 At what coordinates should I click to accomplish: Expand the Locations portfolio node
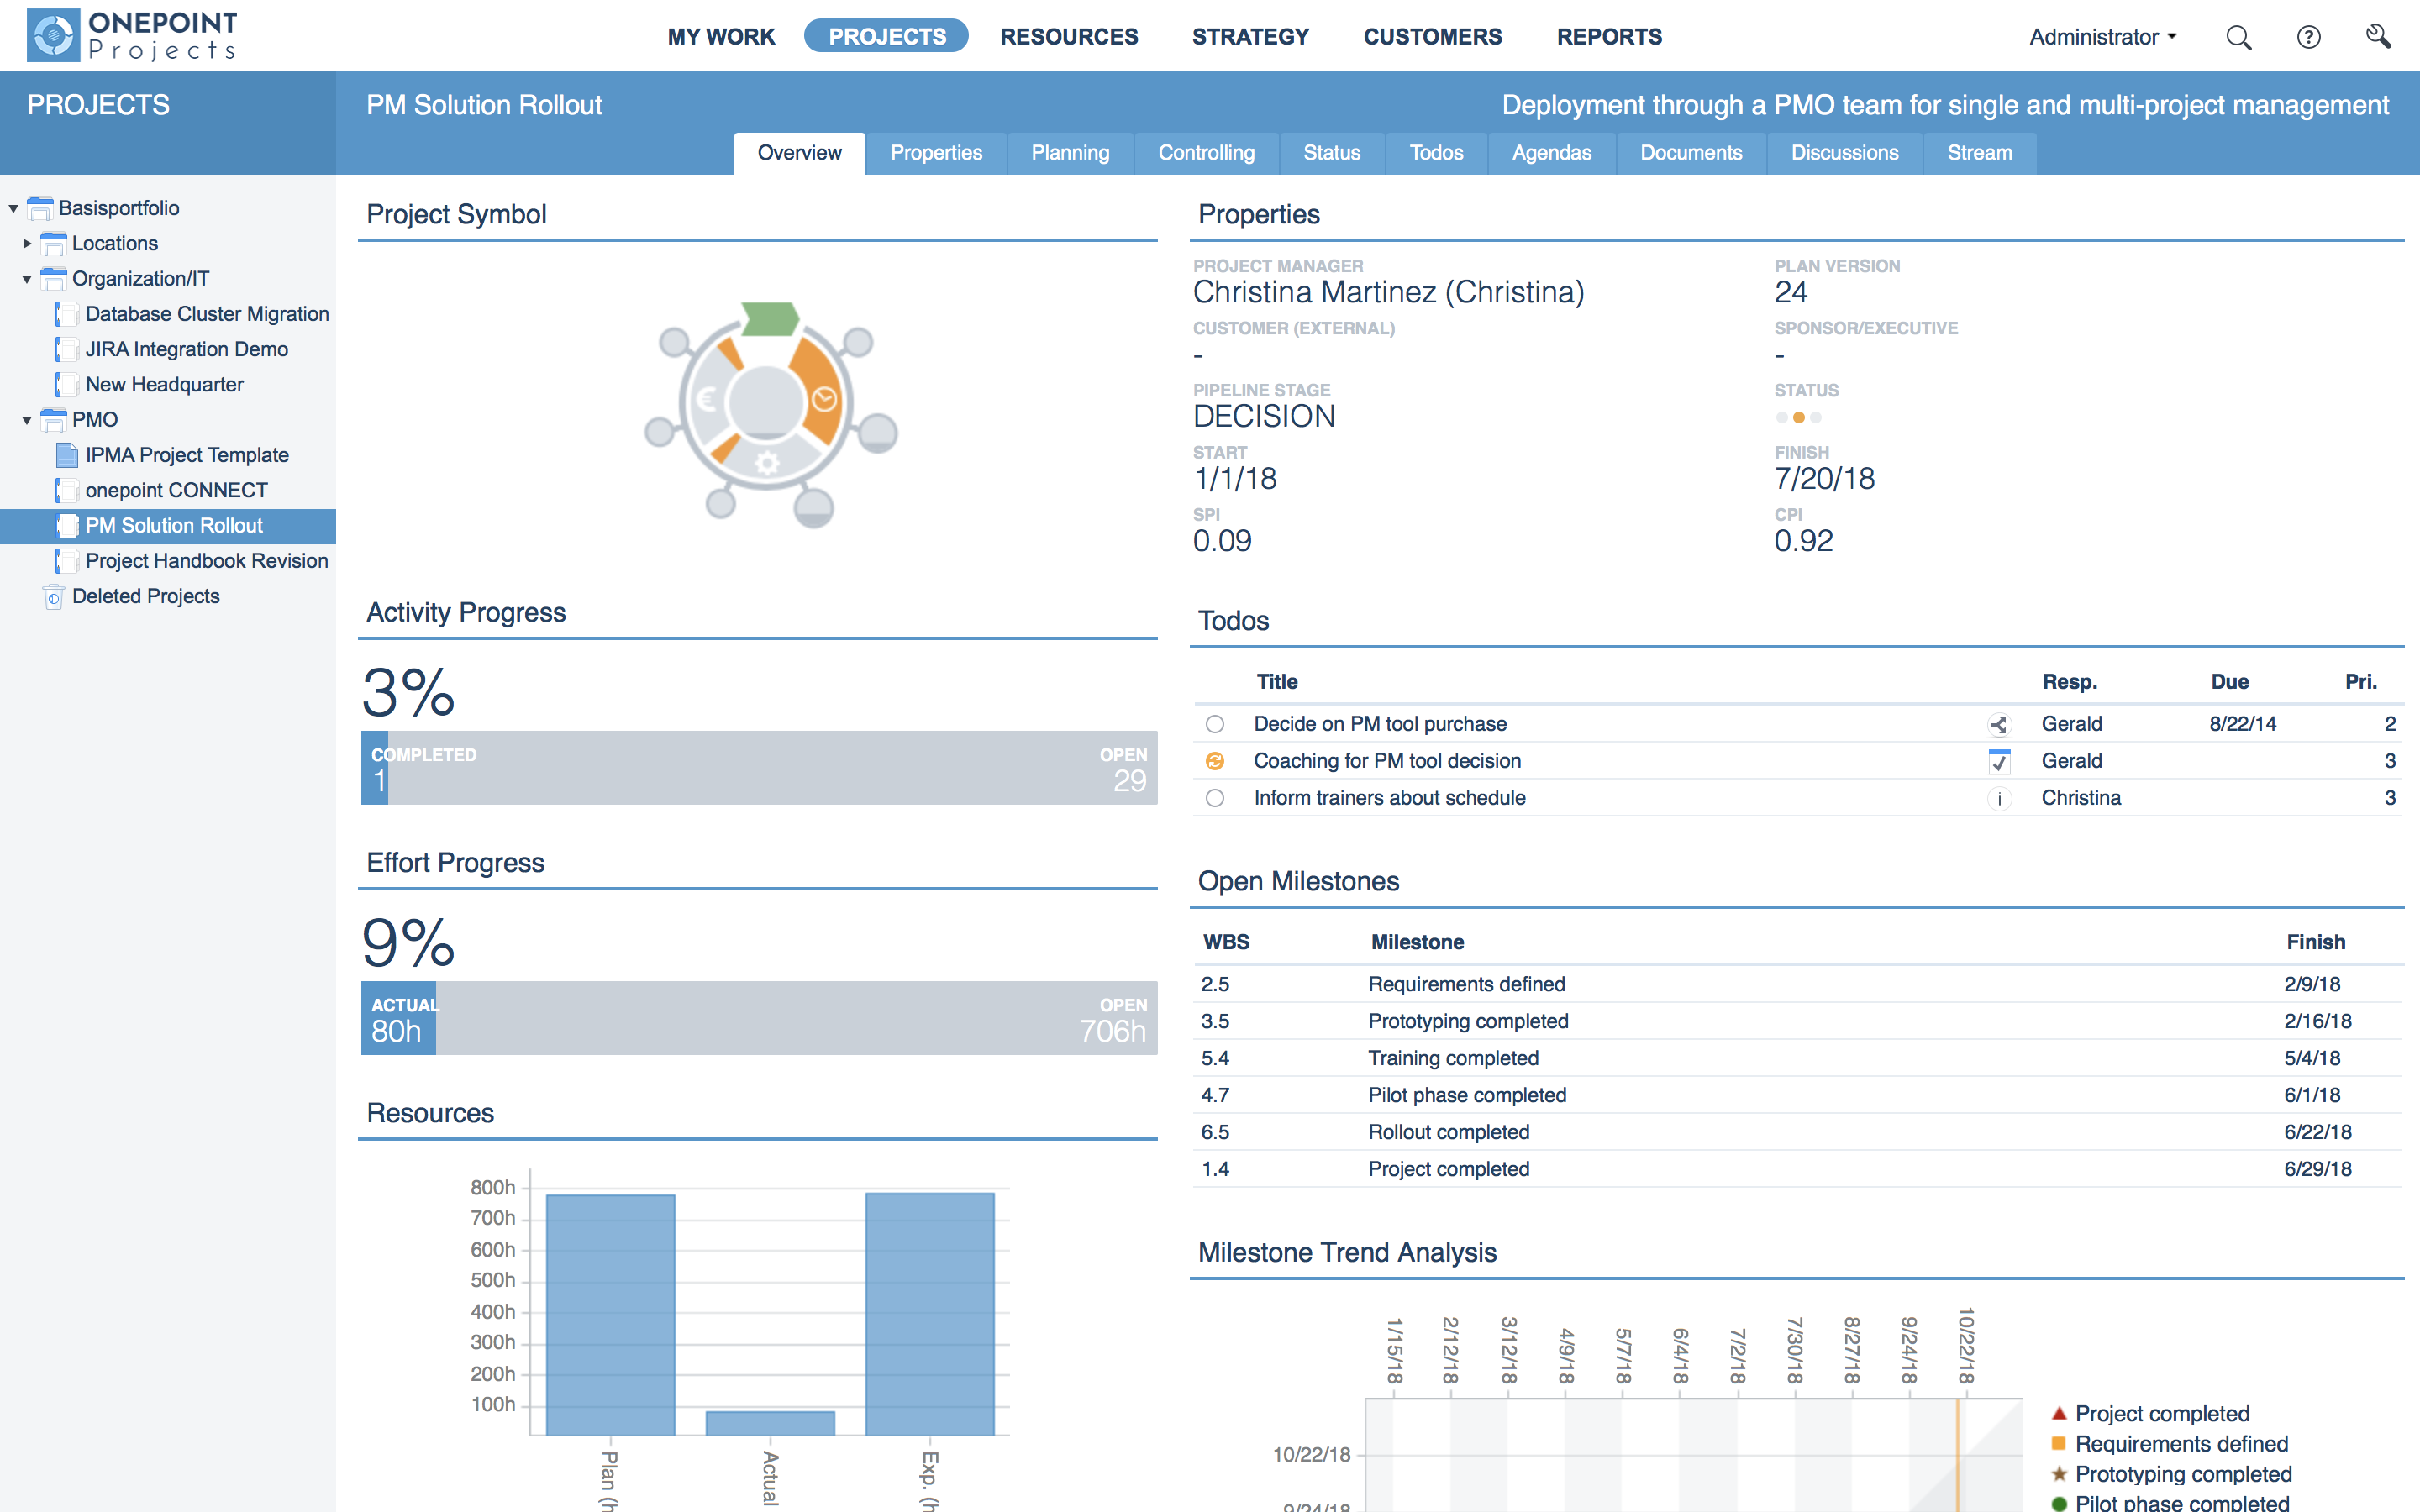click(x=27, y=243)
